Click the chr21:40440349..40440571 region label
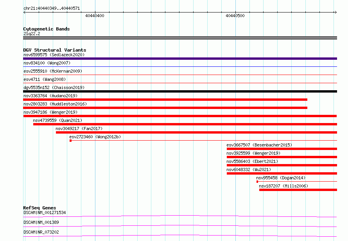This screenshot has height=241, width=348. click(52, 8)
